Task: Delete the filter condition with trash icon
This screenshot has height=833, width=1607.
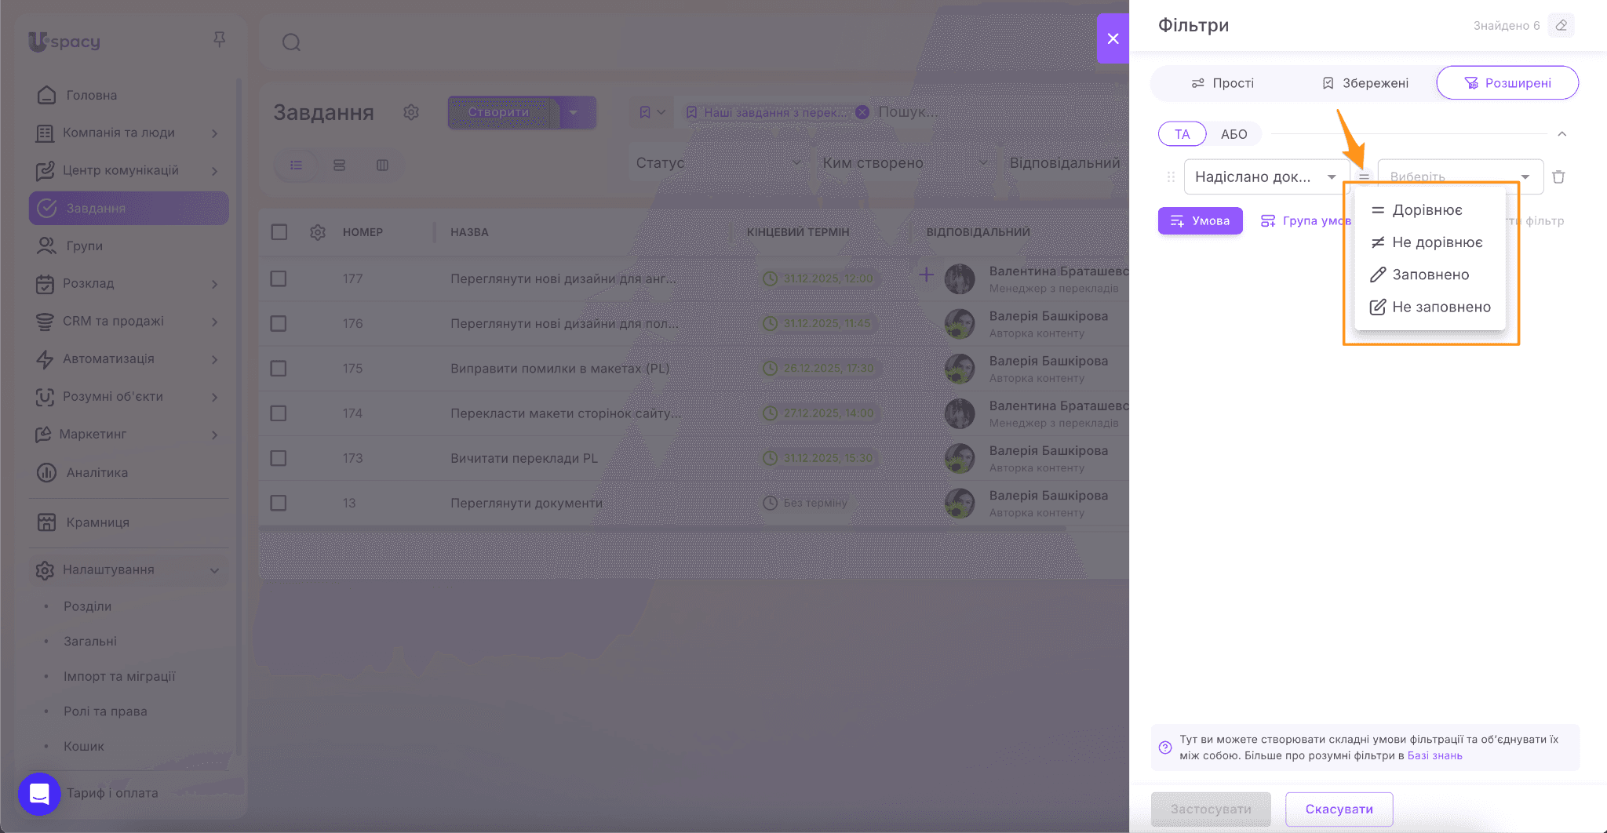Action: (x=1559, y=177)
